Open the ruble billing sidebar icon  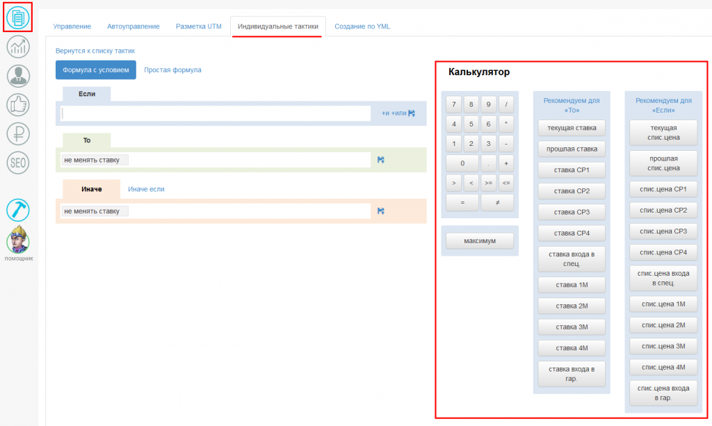pyautogui.click(x=17, y=134)
